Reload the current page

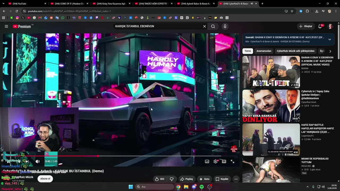pyautogui.click(x=17, y=11)
